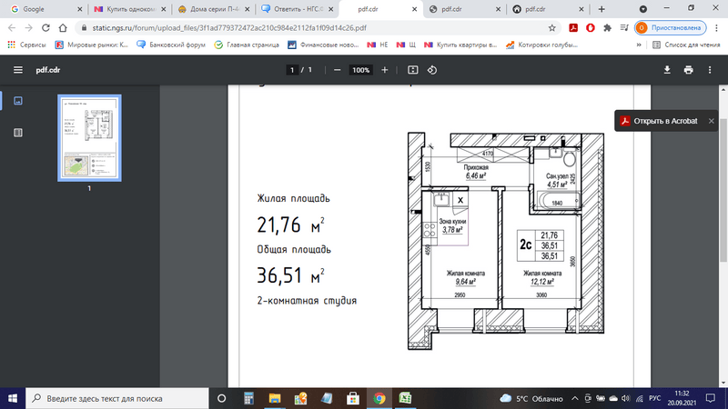Toggle the PDF sidebar menu

point(18,70)
